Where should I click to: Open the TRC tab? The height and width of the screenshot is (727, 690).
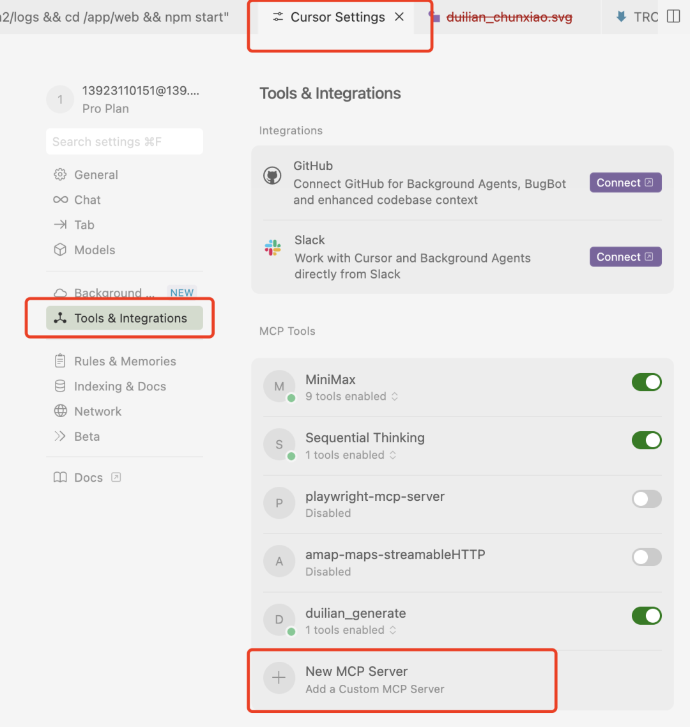pyautogui.click(x=636, y=17)
